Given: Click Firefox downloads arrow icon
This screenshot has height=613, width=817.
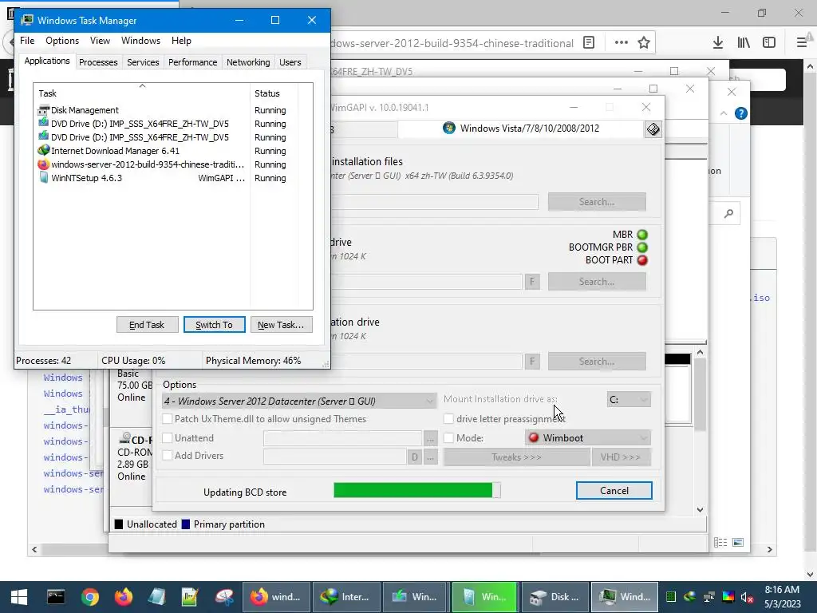Looking at the screenshot, I should coord(718,43).
